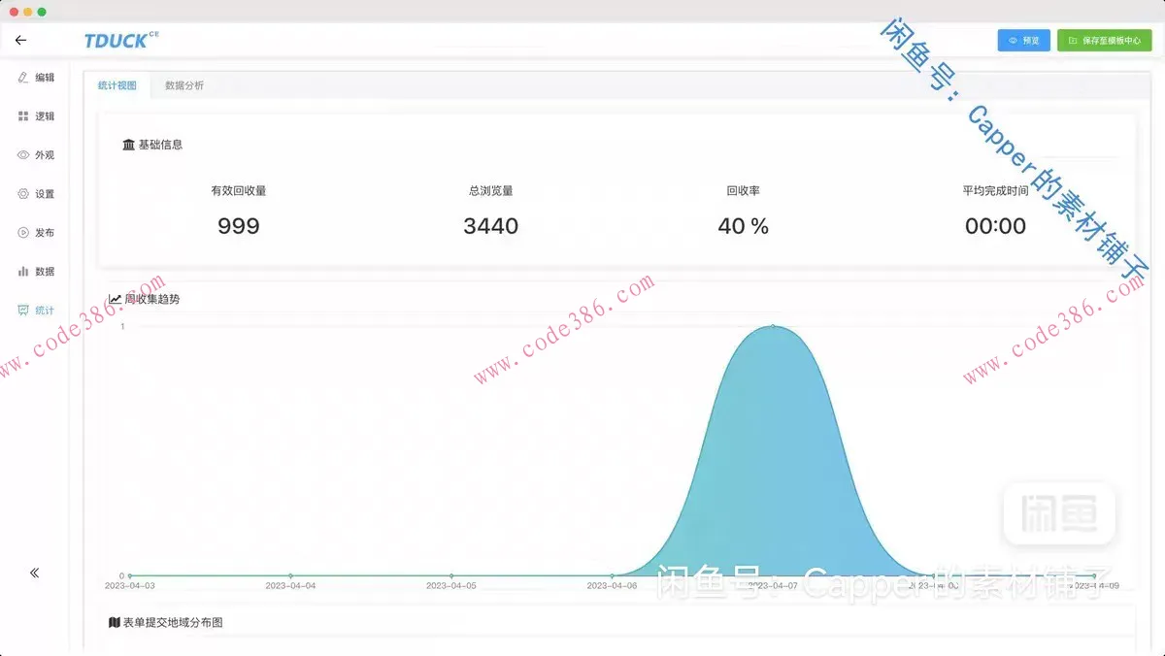
Task: Click the 周收集趋势 line chart icon
Action: (x=116, y=299)
